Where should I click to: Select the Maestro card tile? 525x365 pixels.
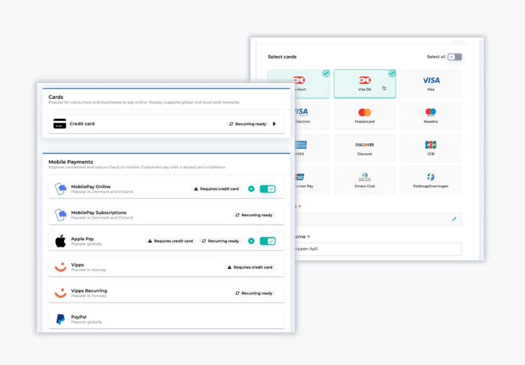[430, 116]
